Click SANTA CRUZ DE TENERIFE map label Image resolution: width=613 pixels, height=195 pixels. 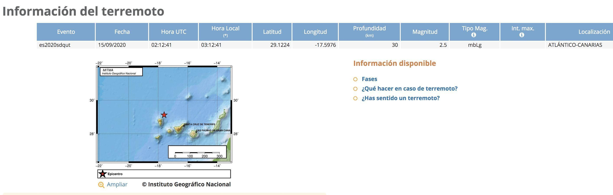coord(200,124)
